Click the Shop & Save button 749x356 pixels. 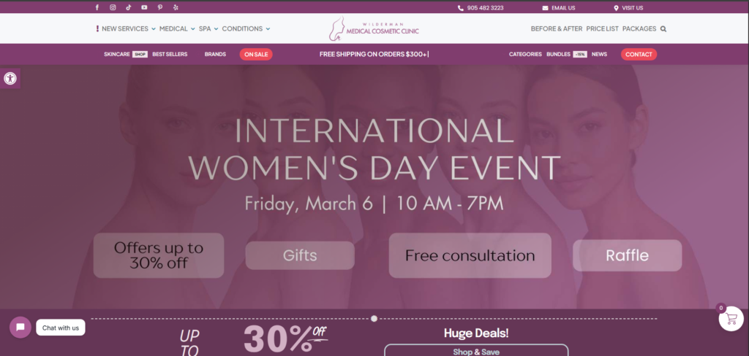[475, 351]
